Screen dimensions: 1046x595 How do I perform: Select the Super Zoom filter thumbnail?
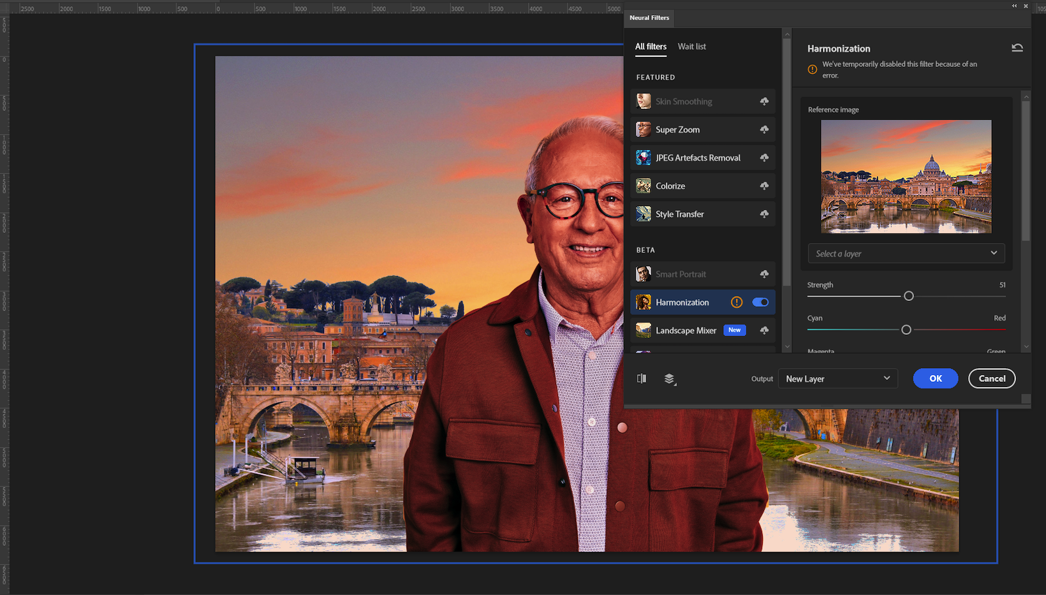643,129
